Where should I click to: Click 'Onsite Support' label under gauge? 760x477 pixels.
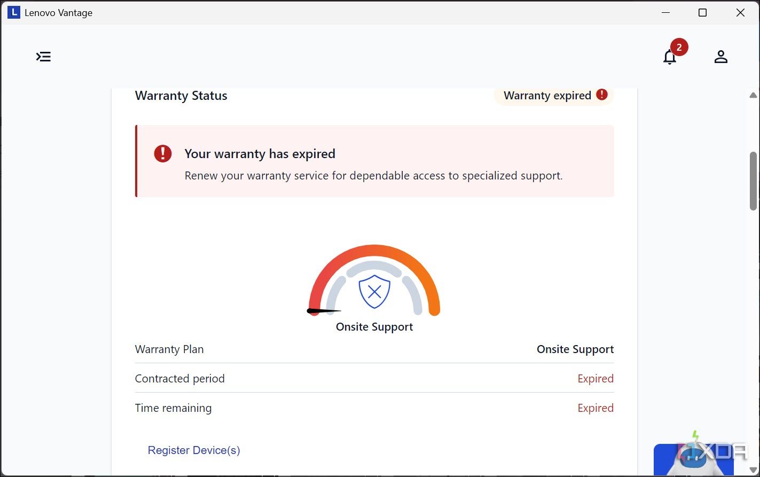click(374, 327)
